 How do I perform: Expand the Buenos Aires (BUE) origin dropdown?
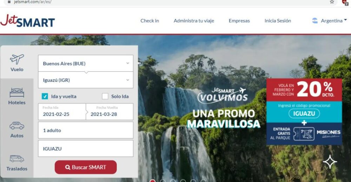click(x=86, y=63)
